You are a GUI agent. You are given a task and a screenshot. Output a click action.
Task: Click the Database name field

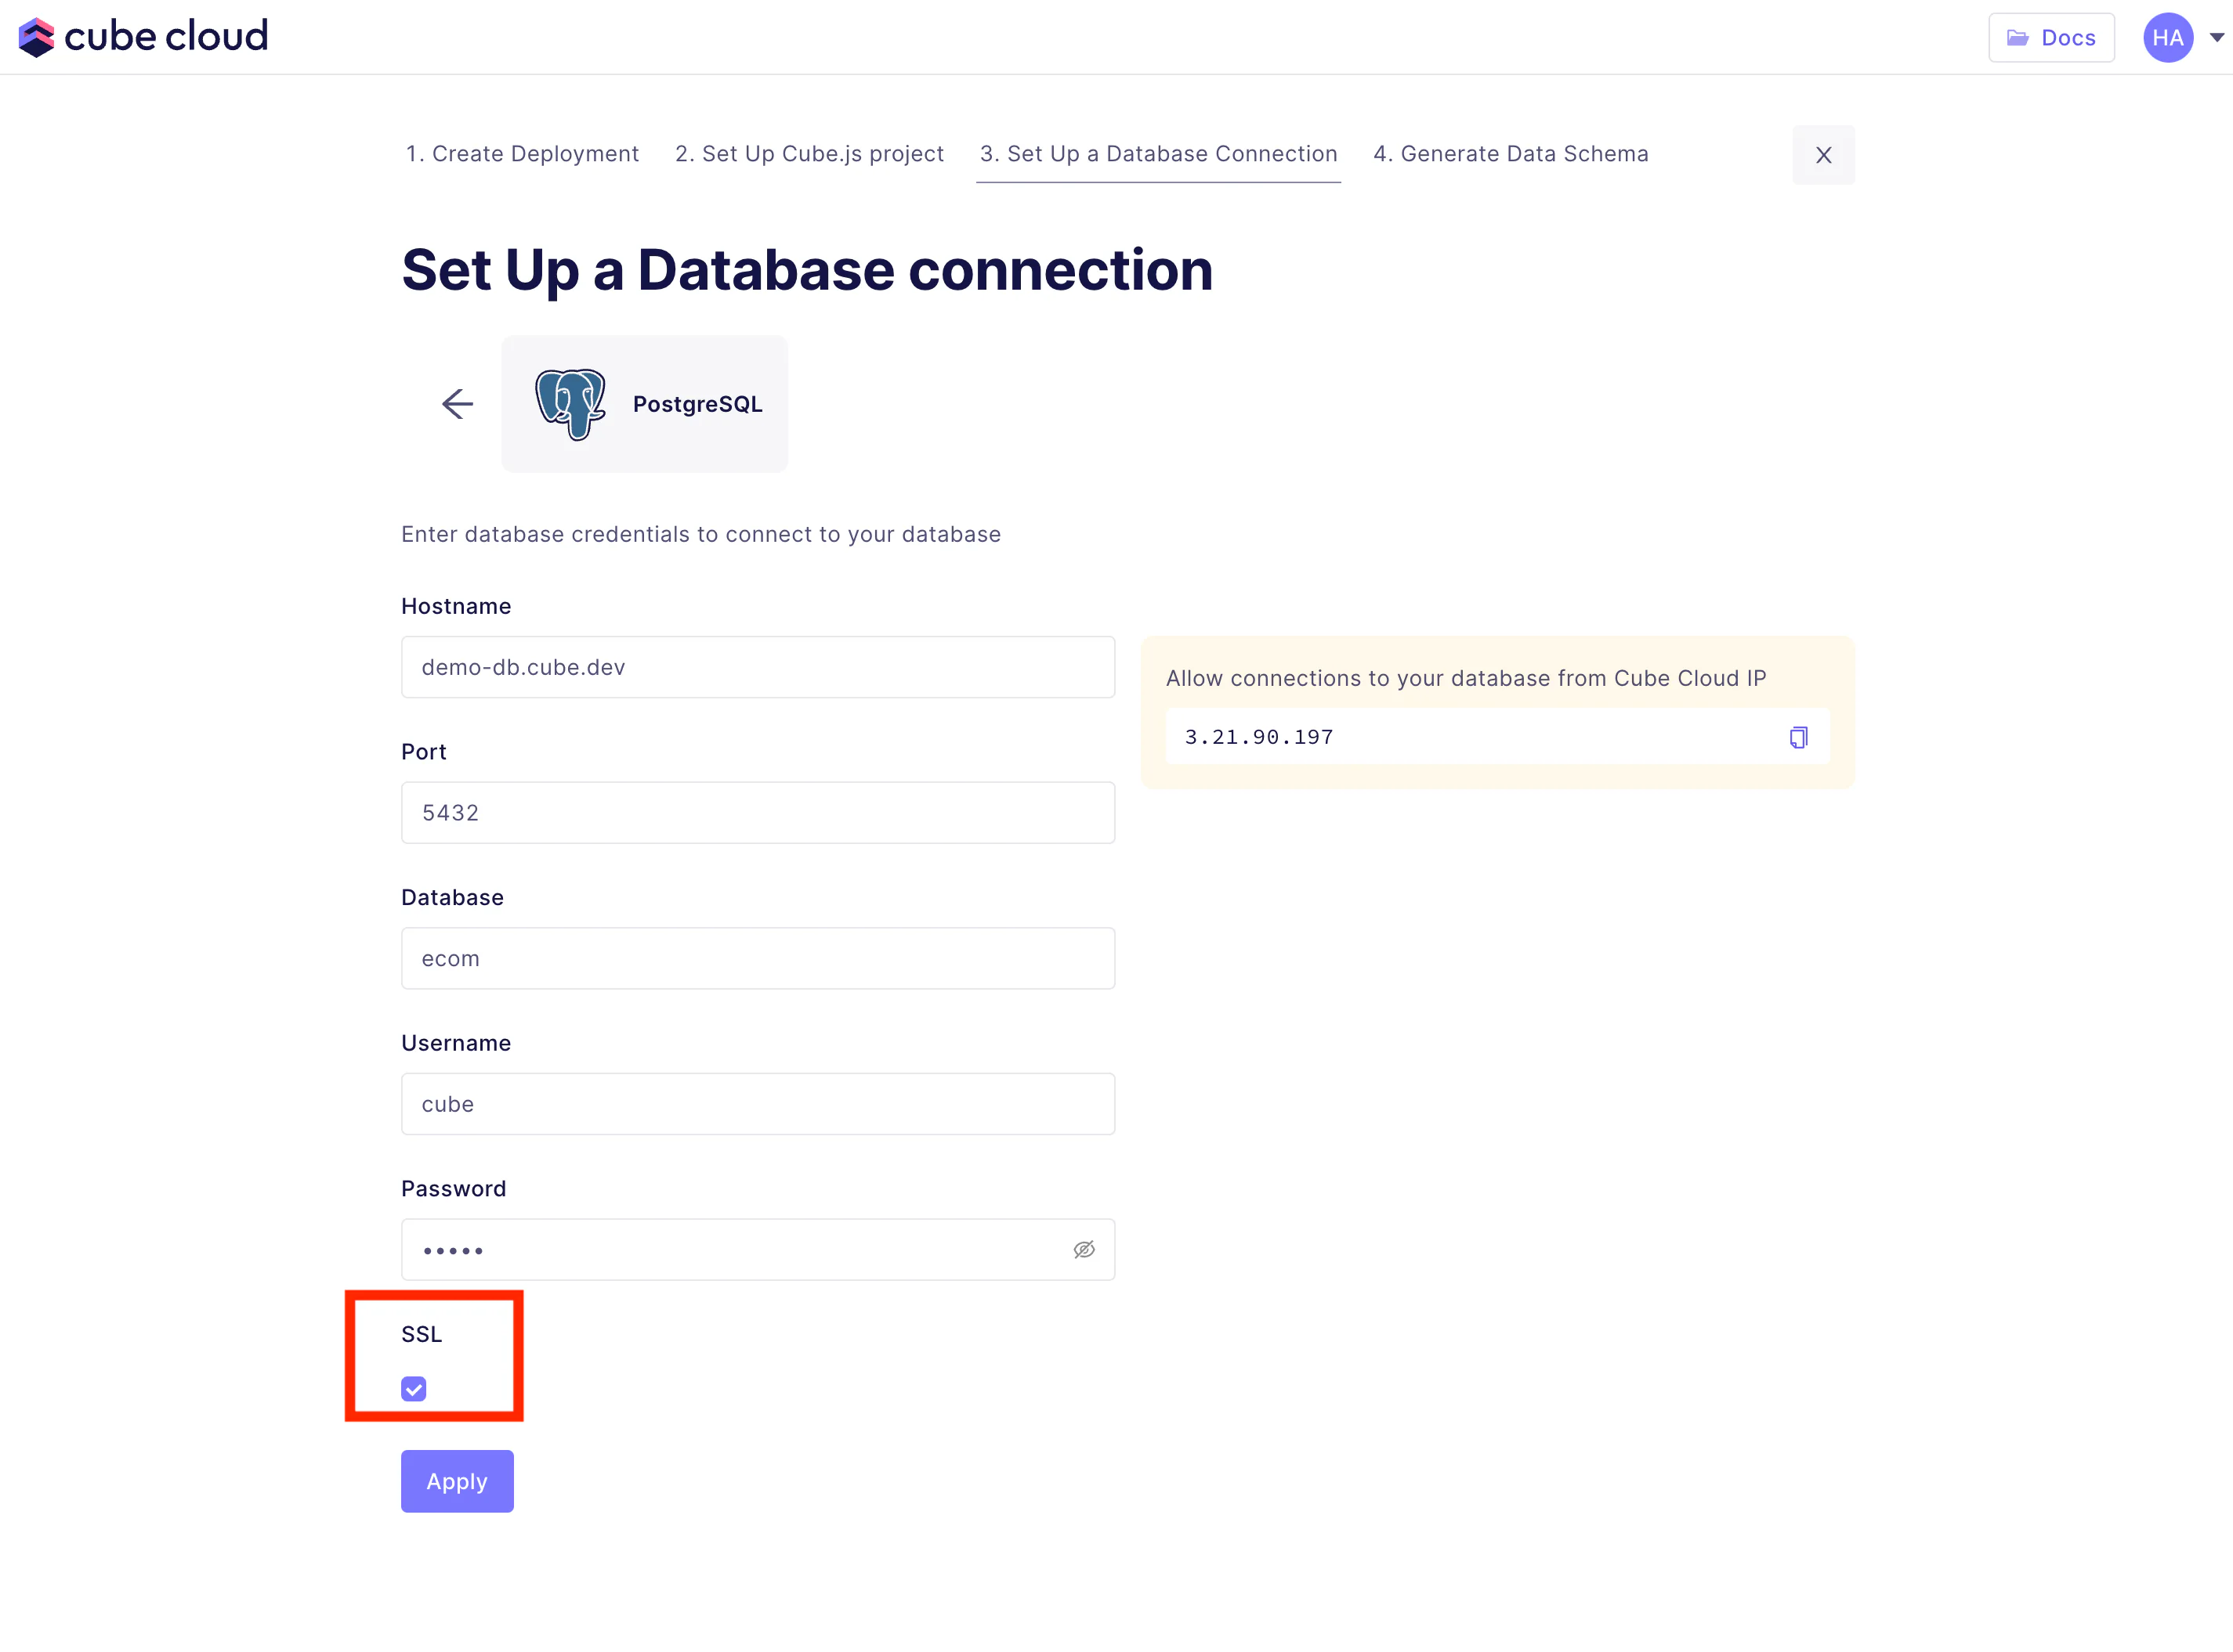coord(758,959)
